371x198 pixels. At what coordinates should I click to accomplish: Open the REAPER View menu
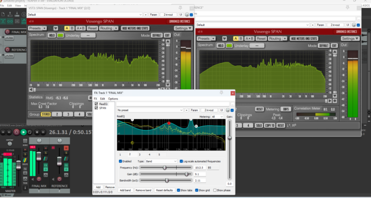[x=18, y=6]
